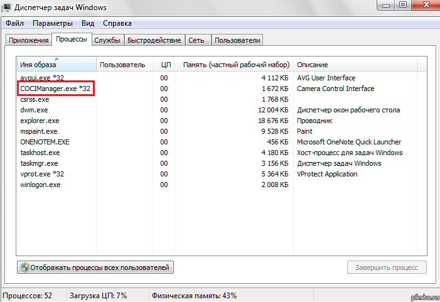The image size is (440, 302).
Task: Click Microsoft OneNote Quick Launcher description
Action: coord(349,142)
